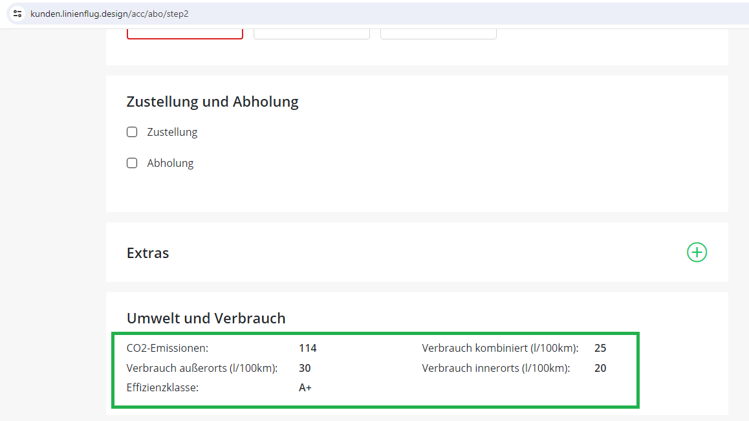
Task: Click the CO2-Emissionen label
Action: tap(168, 348)
